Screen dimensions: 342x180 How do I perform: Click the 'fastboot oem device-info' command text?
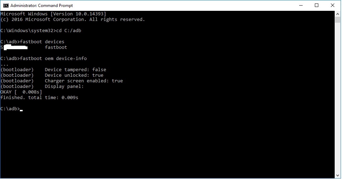point(53,58)
